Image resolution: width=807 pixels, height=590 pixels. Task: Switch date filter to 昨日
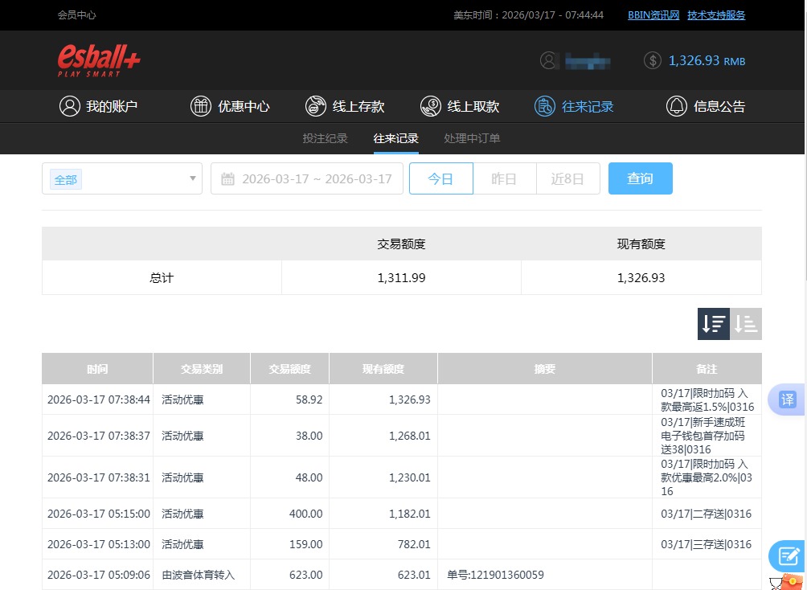tap(504, 178)
